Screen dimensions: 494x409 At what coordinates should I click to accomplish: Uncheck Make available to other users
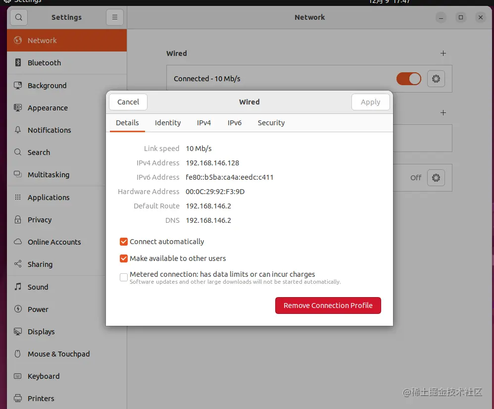124,258
